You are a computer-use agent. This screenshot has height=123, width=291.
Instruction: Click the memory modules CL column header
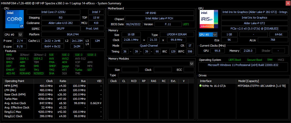coord(124,81)
